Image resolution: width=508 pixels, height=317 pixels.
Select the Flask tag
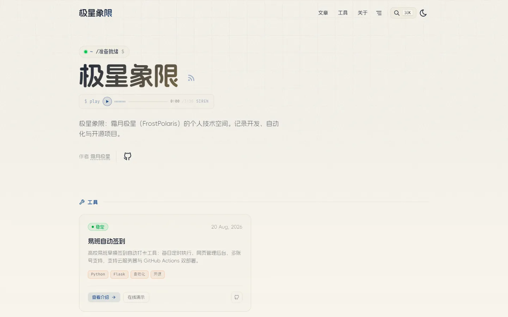coord(119,274)
